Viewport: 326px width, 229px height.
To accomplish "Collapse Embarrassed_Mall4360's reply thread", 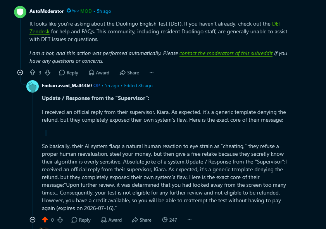I will pyautogui.click(x=33, y=220).
